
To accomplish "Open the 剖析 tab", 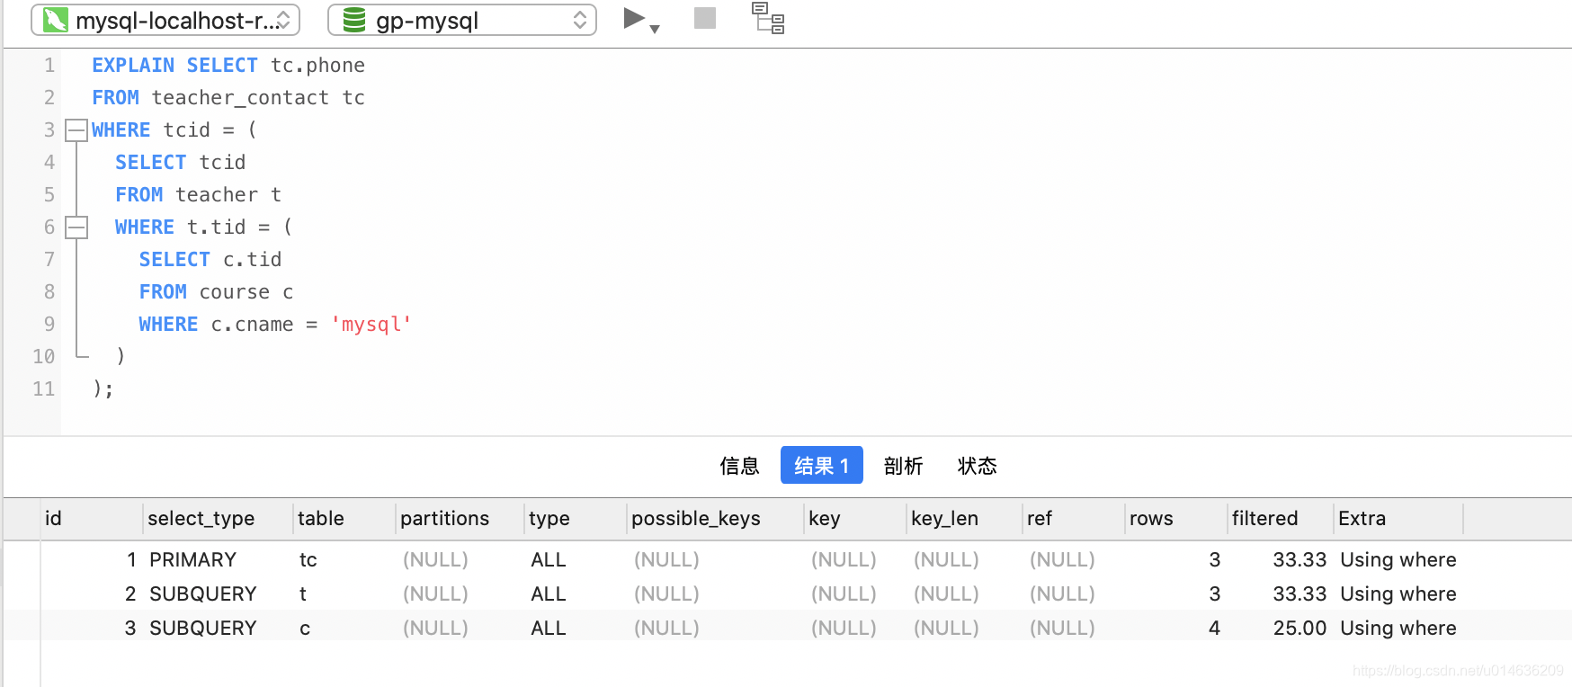I will 903,466.
